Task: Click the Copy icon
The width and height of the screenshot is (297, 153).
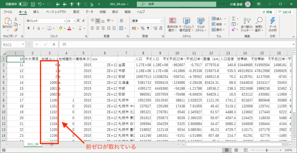Action: click(x=16, y=24)
